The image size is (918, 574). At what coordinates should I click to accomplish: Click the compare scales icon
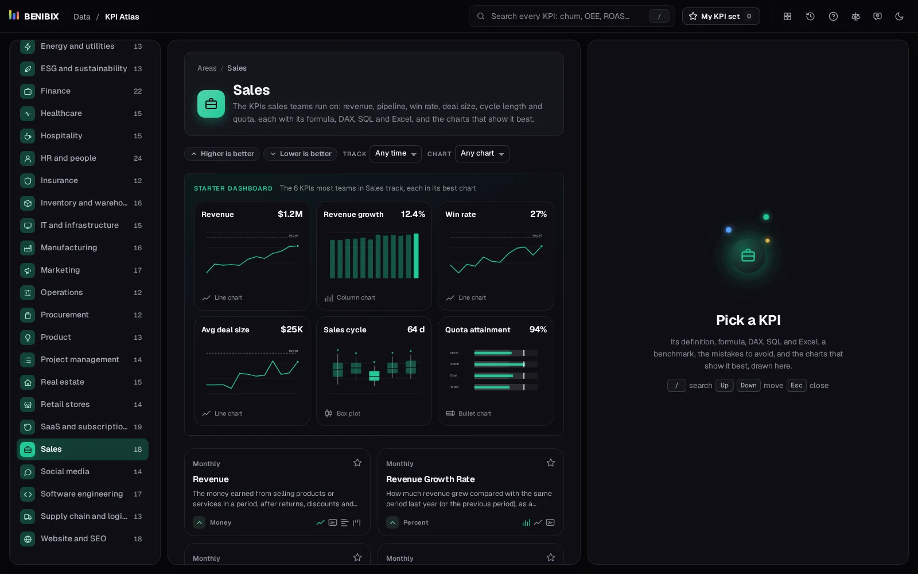point(855,16)
